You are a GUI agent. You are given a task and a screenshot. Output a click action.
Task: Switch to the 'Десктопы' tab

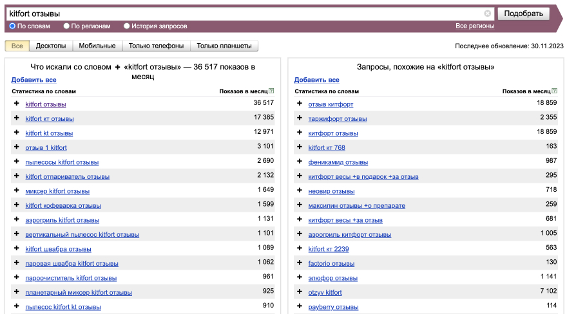tap(51, 46)
